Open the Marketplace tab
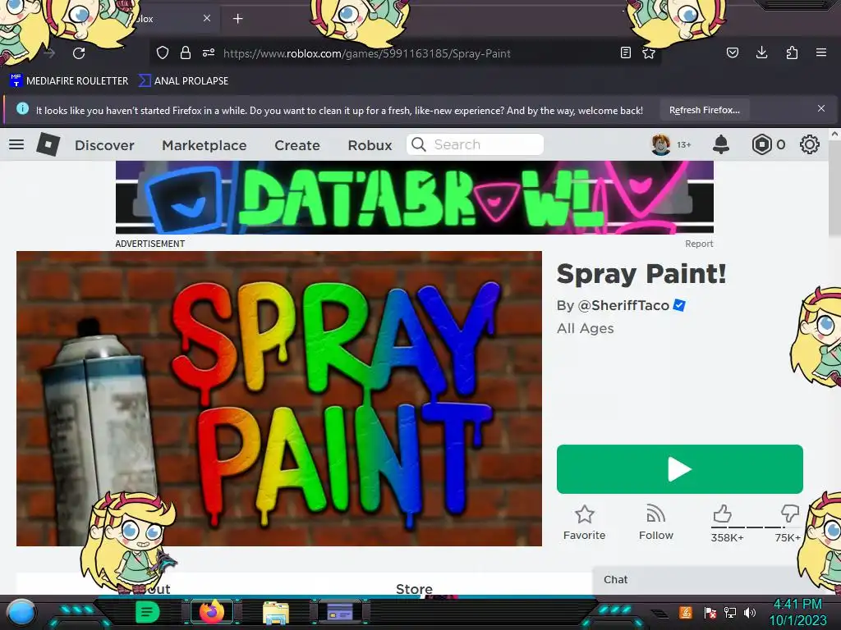 (205, 145)
